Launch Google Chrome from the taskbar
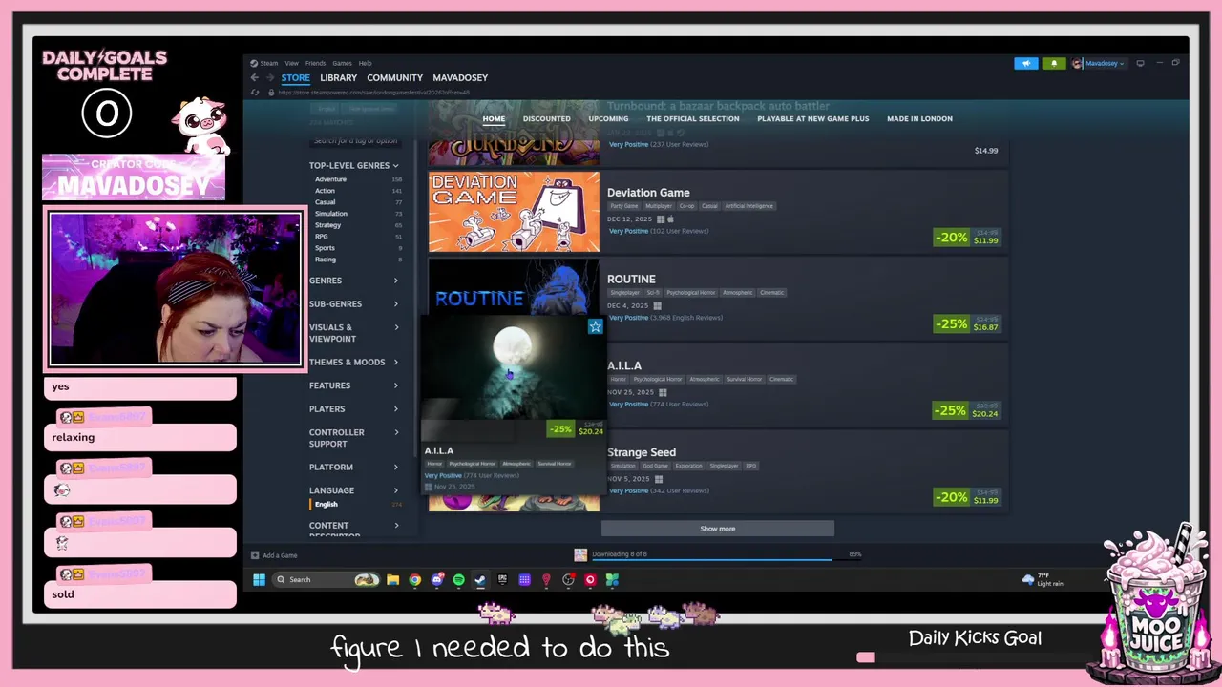 [415, 579]
